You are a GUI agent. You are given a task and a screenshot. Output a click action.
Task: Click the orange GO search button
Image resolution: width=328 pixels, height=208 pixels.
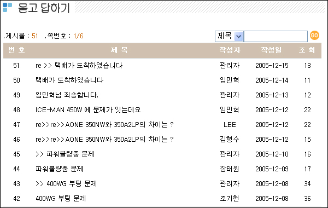pyautogui.click(x=314, y=36)
